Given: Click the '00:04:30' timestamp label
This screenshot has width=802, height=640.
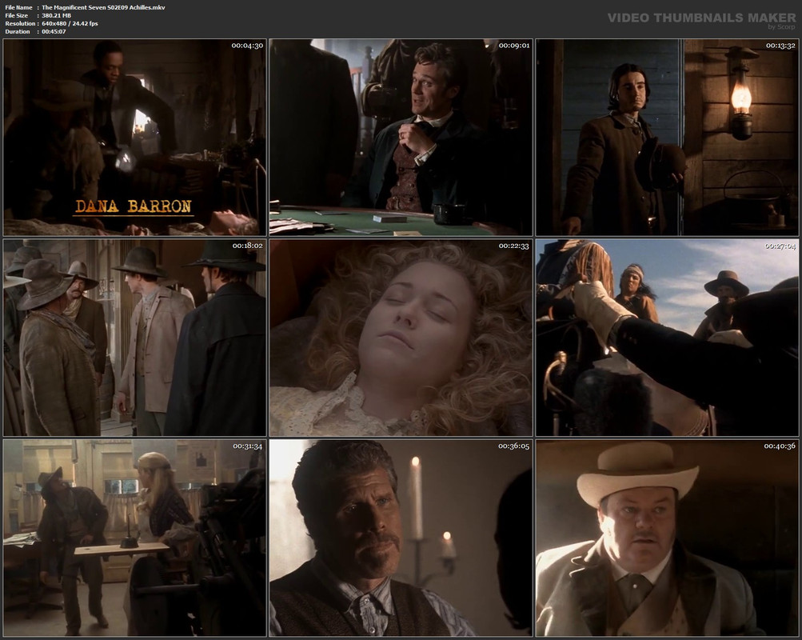Looking at the screenshot, I should [247, 46].
